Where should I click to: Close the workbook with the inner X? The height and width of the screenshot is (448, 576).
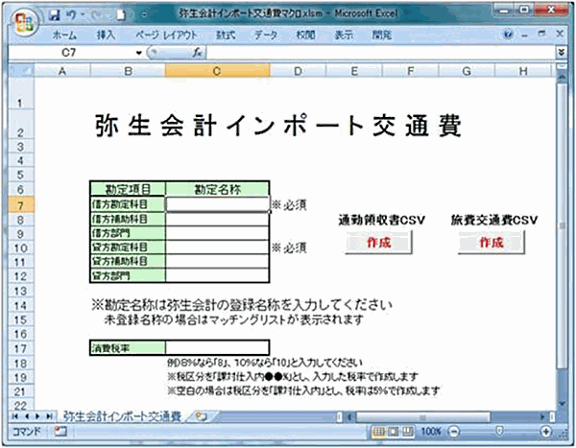560,35
